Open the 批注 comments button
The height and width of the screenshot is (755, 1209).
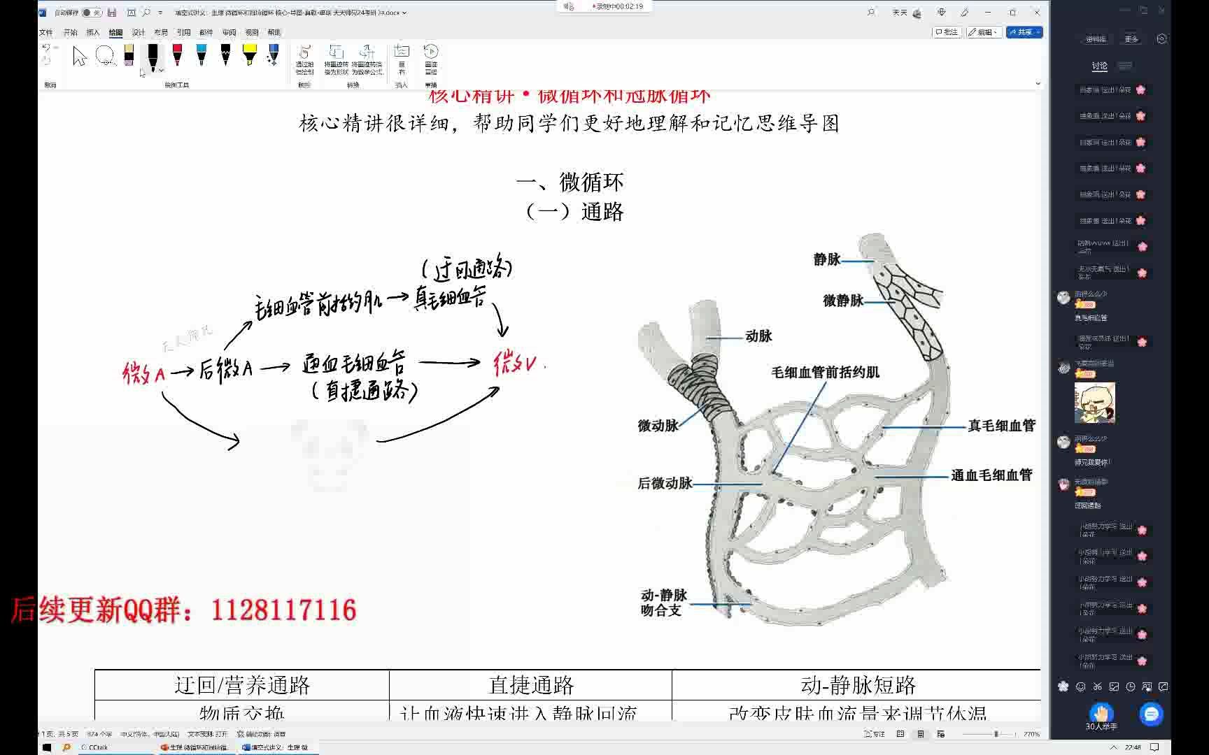click(947, 32)
